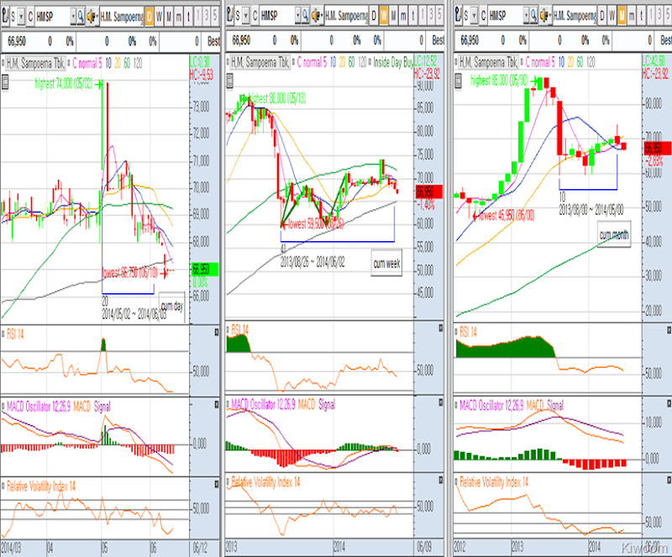Click the H.M. Sampoerna name field, right toolbar
Image resolution: width=672 pixels, height=557 pixels.
(575, 16)
